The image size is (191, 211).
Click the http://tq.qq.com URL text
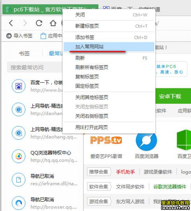54,160
